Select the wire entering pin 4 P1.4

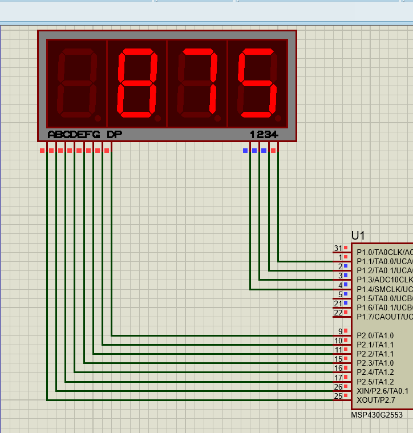pos(291,289)
